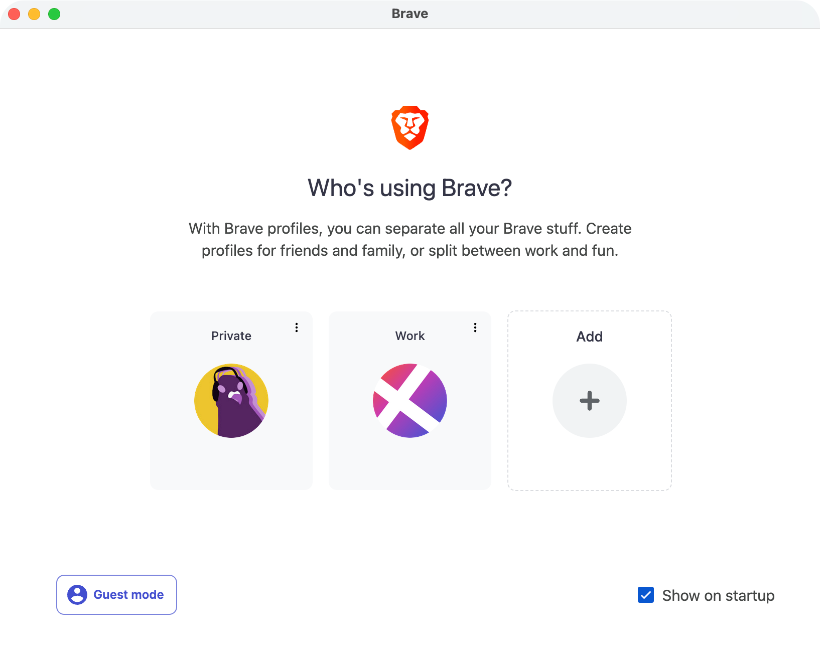Screen dimensions: 820x663
Task: Click the "Who's using Brave?" heading
Action: click(410, 188)
